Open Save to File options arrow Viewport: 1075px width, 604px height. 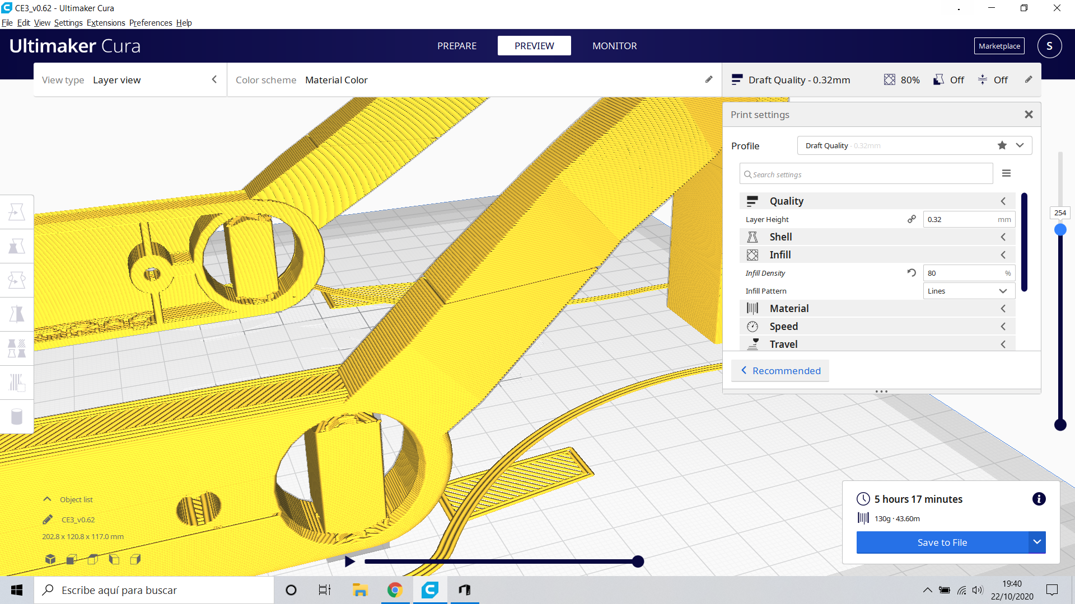(1037, 542)
